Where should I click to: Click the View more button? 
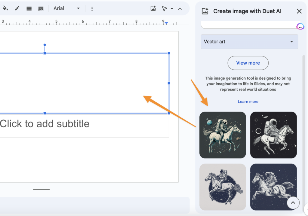point(248,63)
